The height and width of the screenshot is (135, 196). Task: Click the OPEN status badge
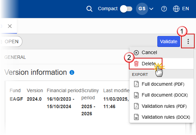pos(11,41)
